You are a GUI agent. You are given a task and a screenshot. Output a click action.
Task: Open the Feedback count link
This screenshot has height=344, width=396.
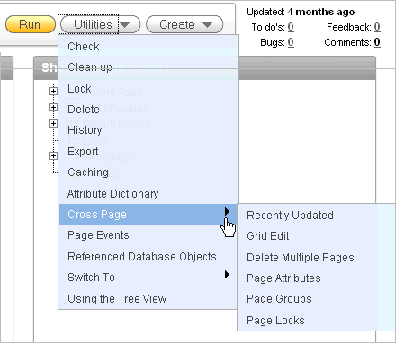[377, 27]
